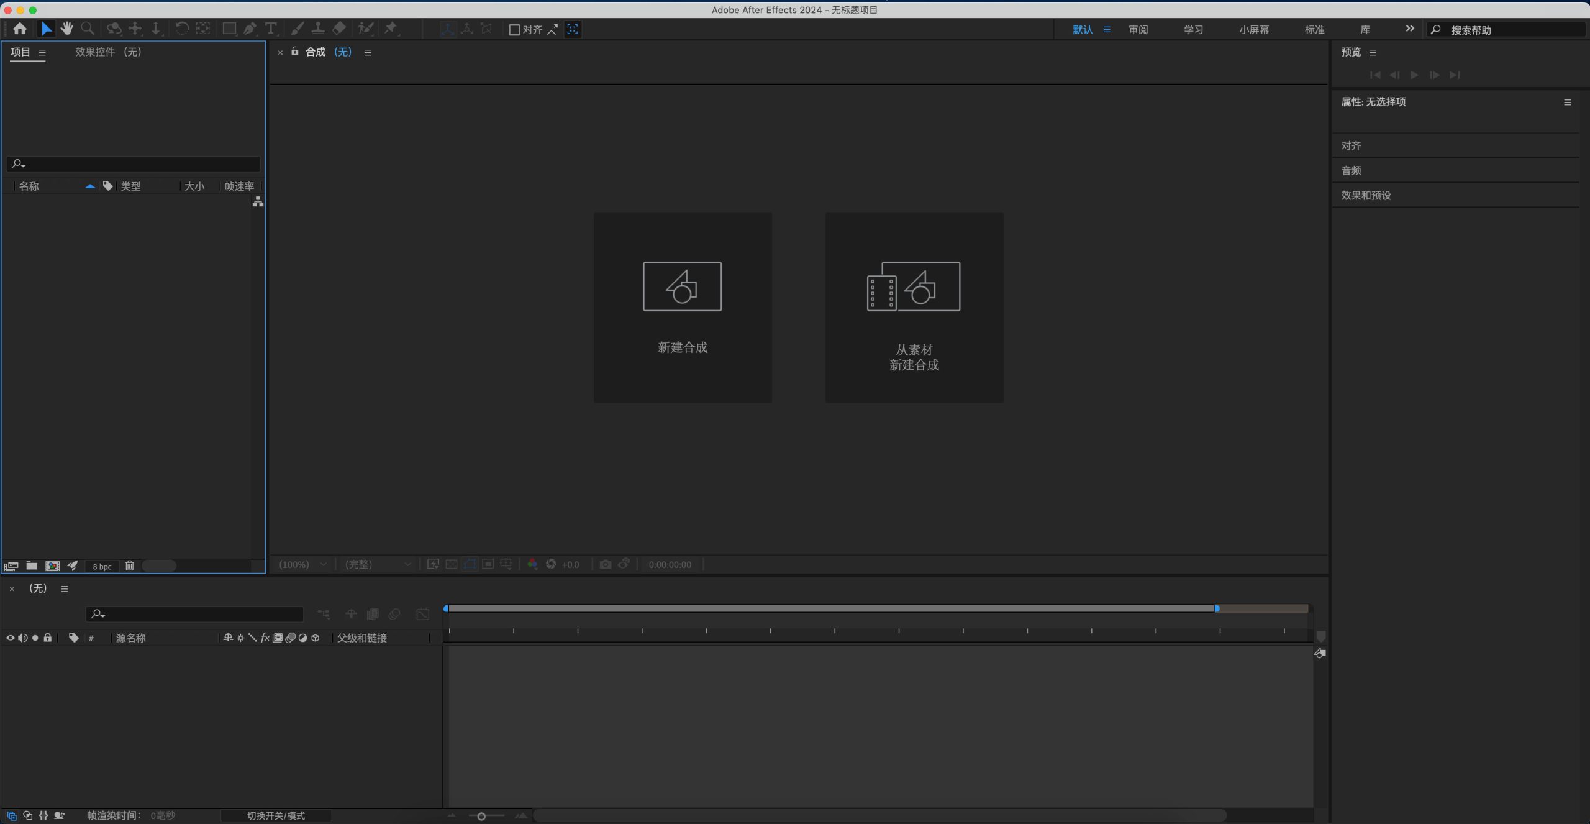Select the Hand tool

67,29
